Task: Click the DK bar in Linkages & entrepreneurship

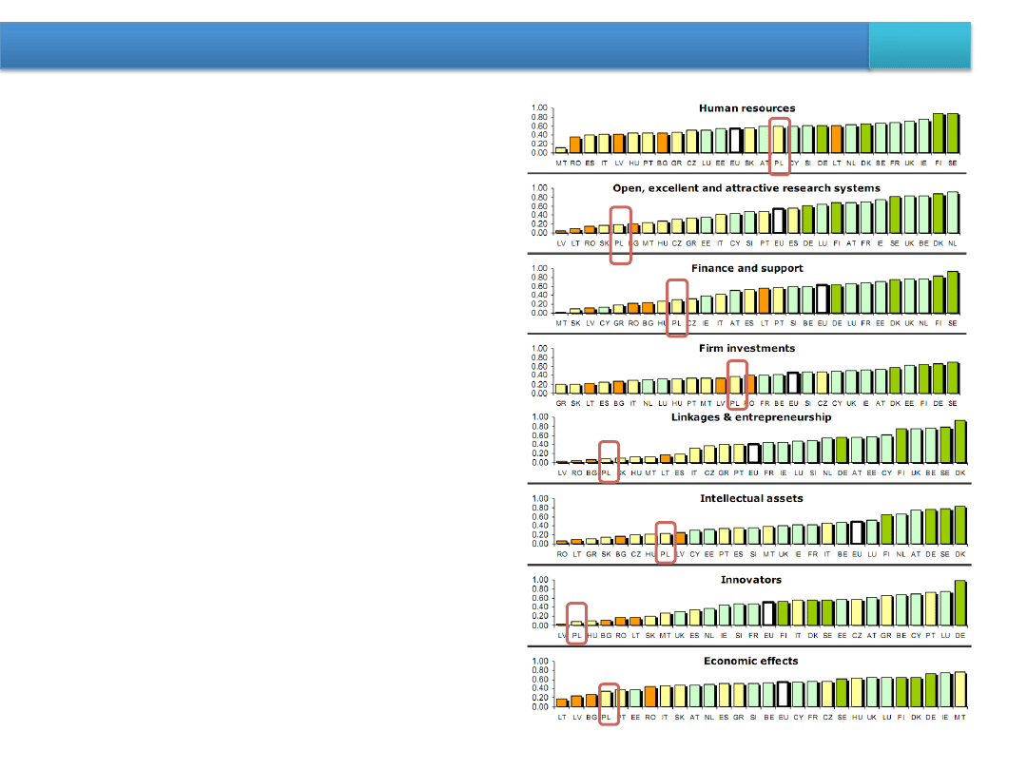Action: [960, 442]
